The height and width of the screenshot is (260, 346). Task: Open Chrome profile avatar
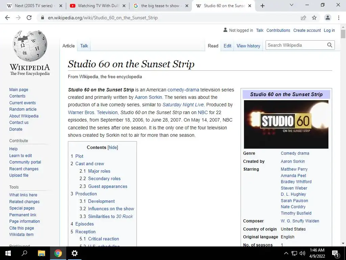click(328, 18)
